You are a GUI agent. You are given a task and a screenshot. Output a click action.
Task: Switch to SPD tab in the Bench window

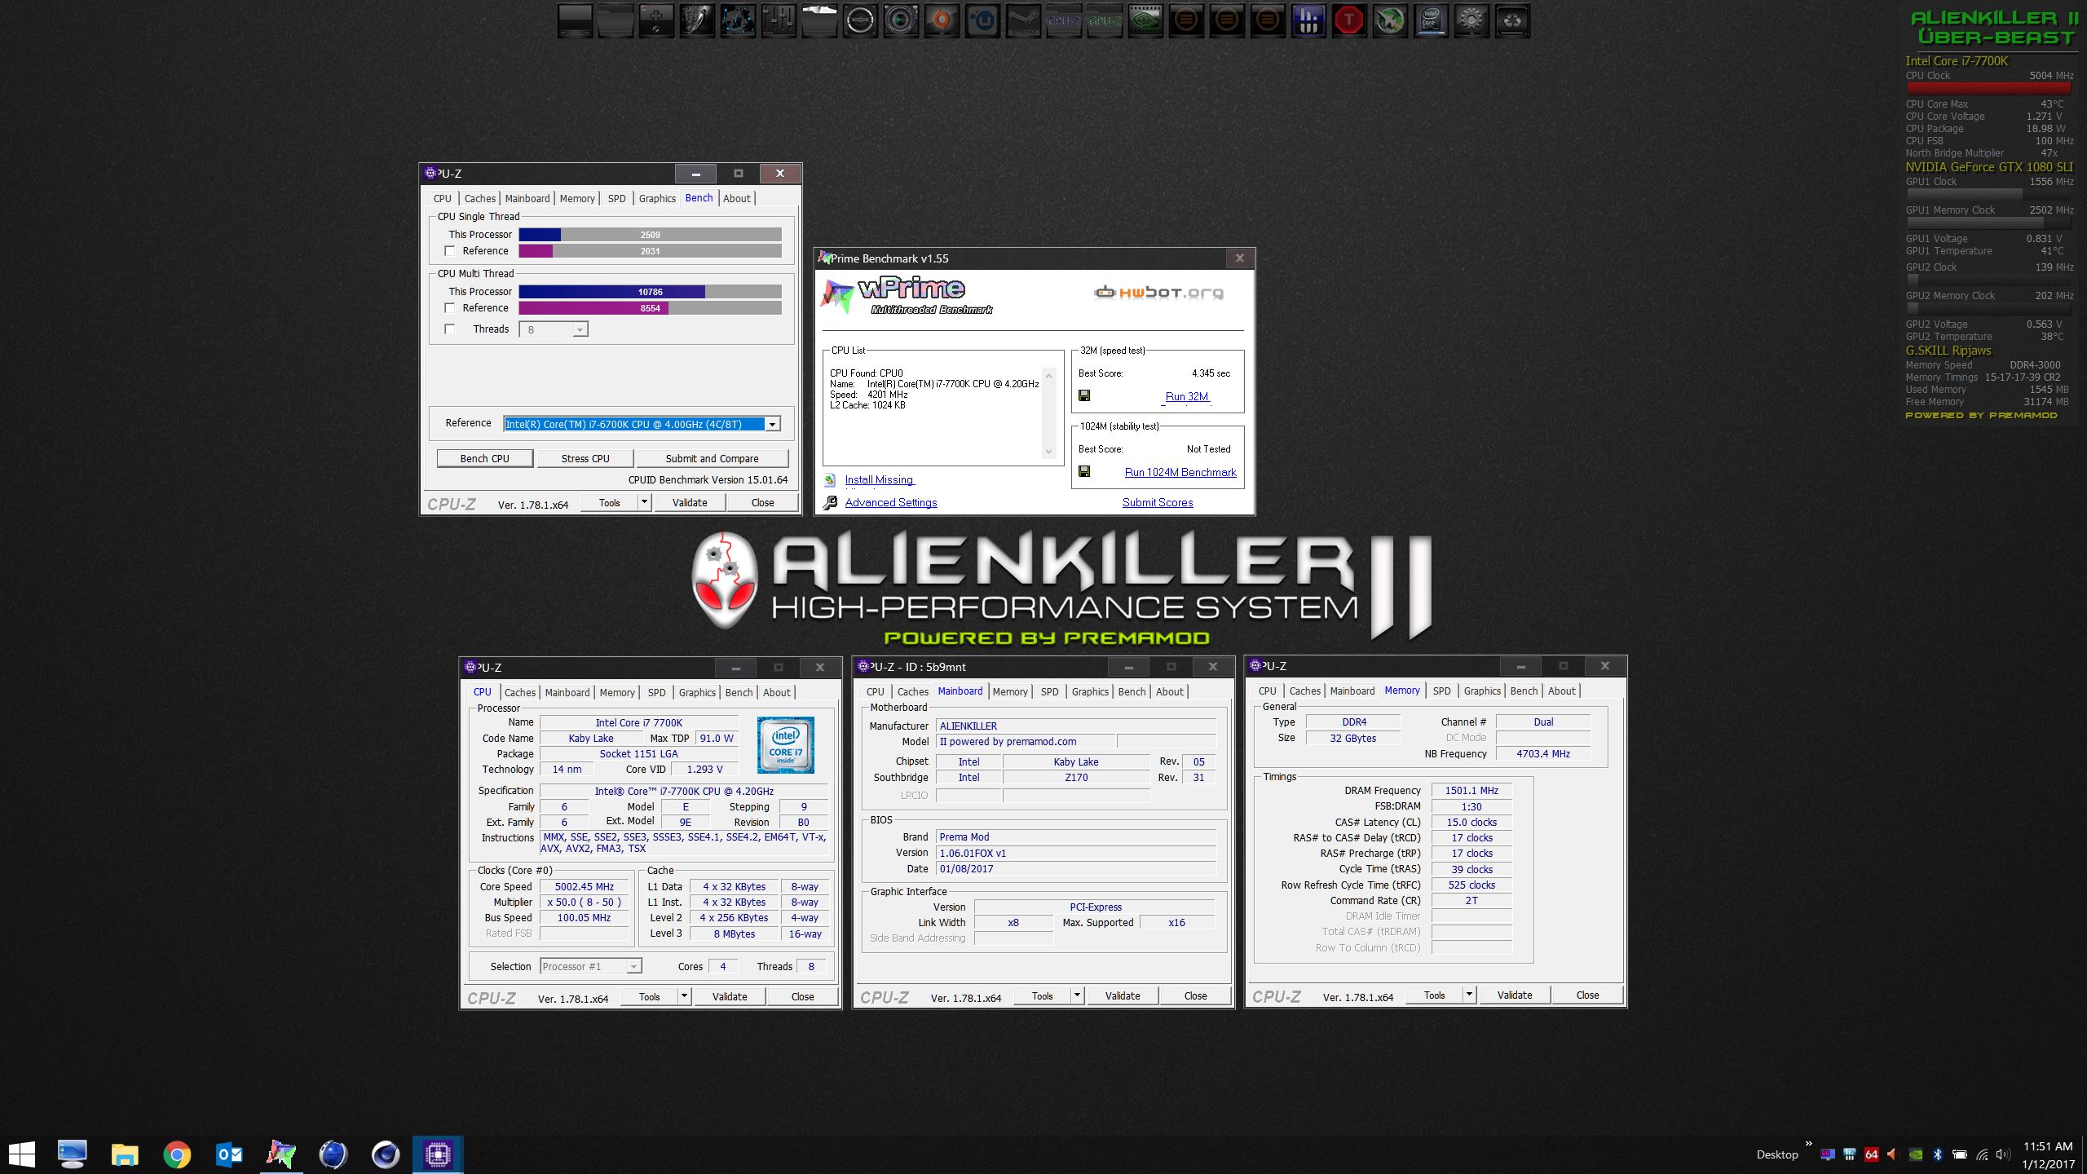tap(617, 198)
